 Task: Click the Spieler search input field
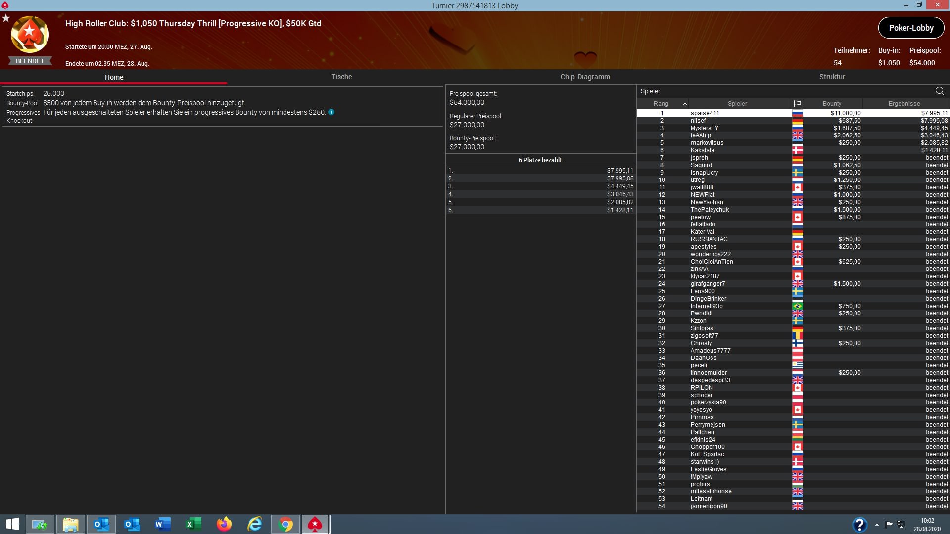point(782,91)
